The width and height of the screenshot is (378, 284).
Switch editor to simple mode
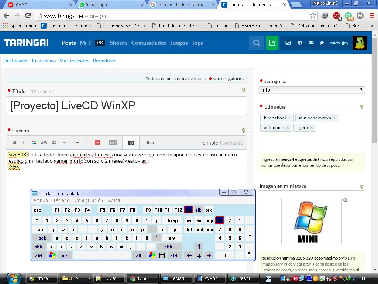(x=210, y=143)
